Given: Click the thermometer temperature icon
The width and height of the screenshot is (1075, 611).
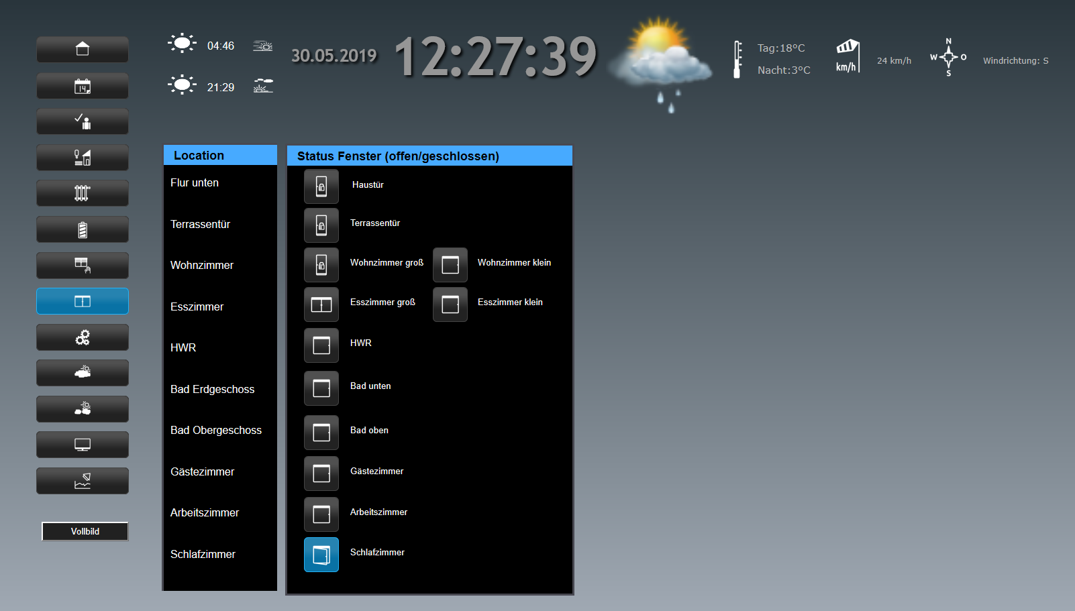Looking at the screenshot, I should [737, 60].
